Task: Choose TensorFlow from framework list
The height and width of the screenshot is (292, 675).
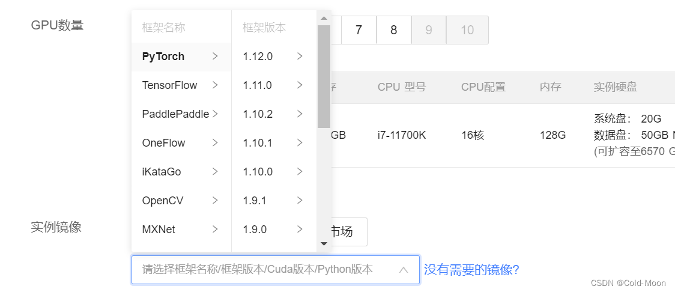Action: (181, 85)
